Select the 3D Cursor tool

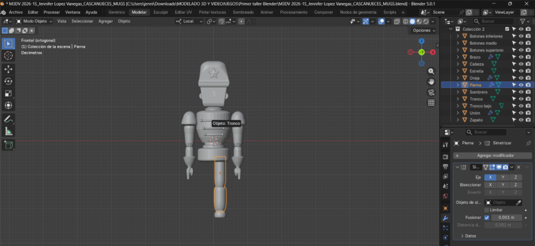tap(8, 55)
